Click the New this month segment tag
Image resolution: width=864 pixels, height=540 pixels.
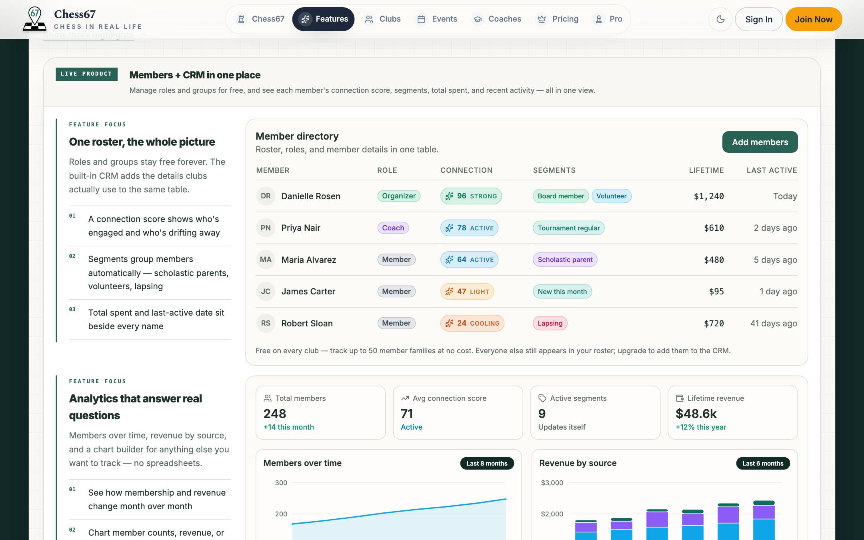click(562, 292)
